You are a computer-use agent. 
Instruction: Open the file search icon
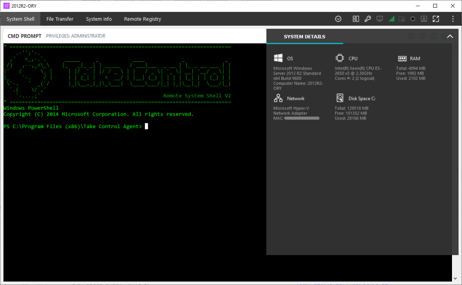pos(434,36)
